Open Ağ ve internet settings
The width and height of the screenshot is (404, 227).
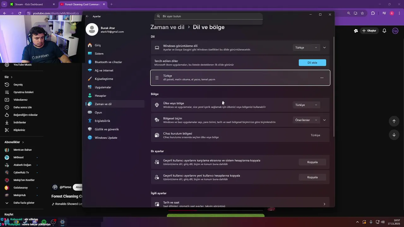click(115, 70)
